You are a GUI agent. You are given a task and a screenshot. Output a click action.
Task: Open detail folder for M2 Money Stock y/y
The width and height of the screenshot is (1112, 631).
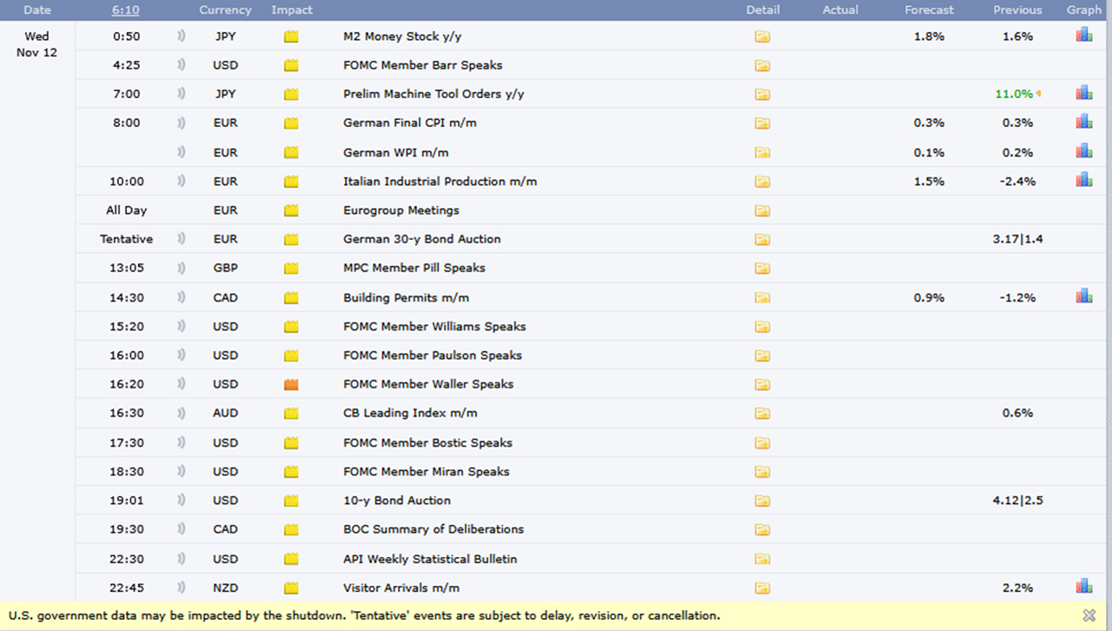point(762,37)
